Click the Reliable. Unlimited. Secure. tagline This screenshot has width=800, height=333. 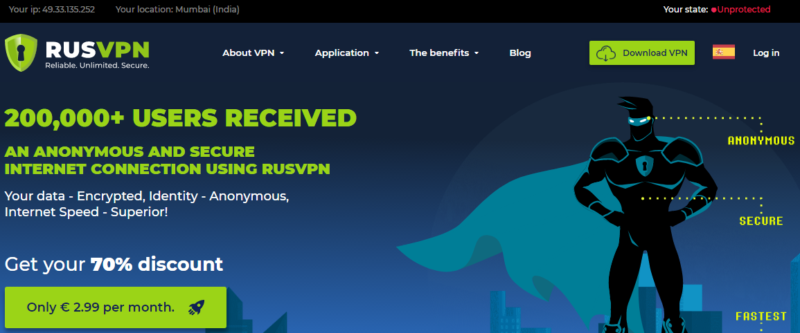pyautogui.click(x=97, y=66)
